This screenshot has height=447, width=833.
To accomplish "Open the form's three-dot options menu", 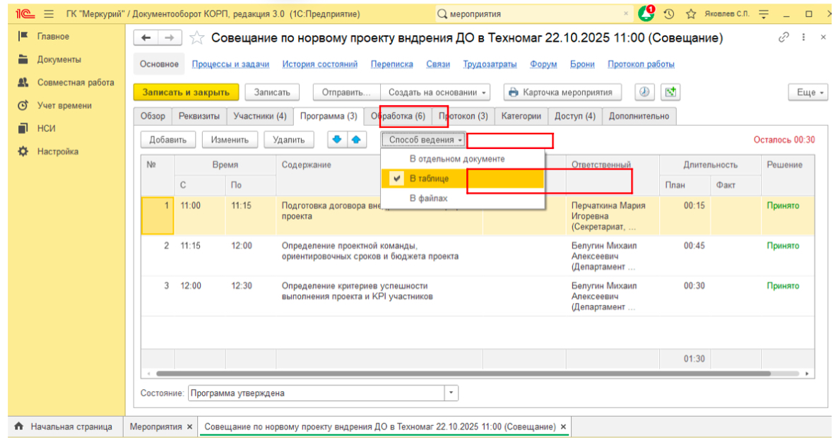I will 803,37.
